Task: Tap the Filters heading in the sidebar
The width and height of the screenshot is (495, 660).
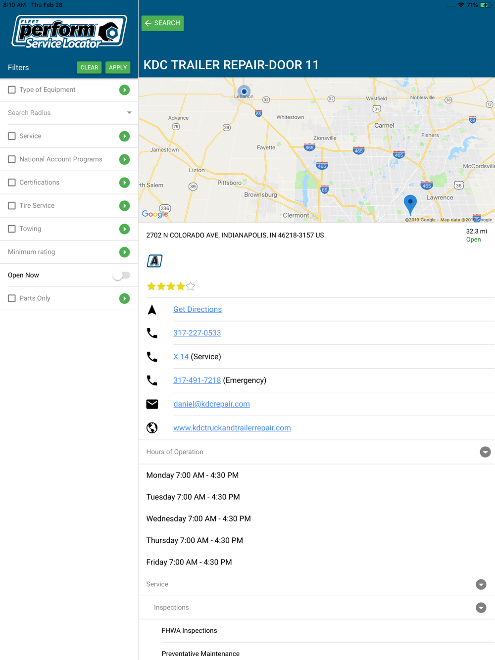Action: [18, 68]
